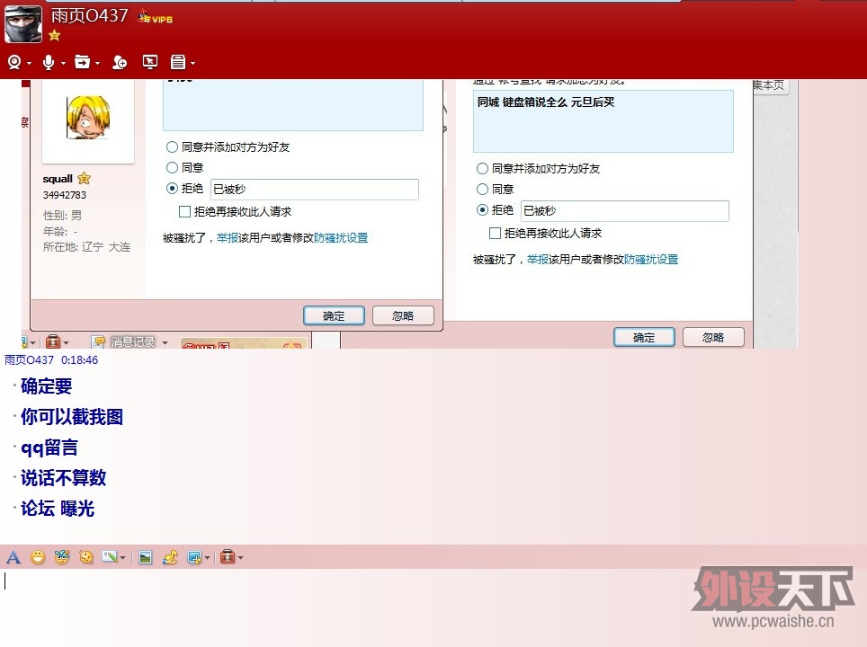Screen dimensions: 867x647
Task: Click squall's QQ number 34942783
Action: point(65,194)
